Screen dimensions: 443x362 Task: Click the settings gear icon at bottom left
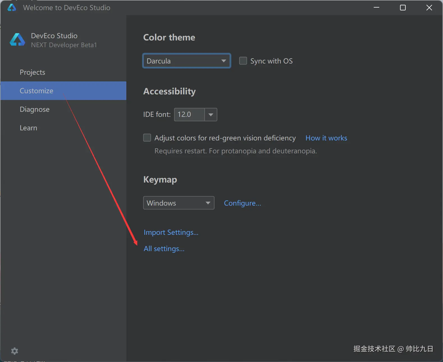pyautogui.click(x=15, y=351)
